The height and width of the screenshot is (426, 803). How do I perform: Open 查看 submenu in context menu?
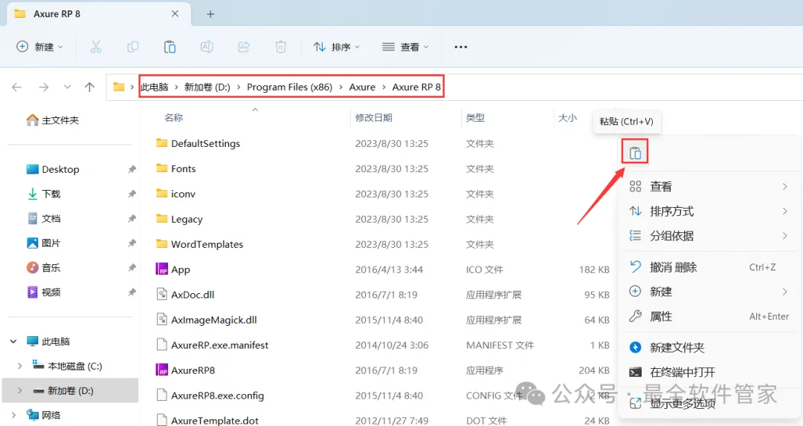tap(709, 187)
